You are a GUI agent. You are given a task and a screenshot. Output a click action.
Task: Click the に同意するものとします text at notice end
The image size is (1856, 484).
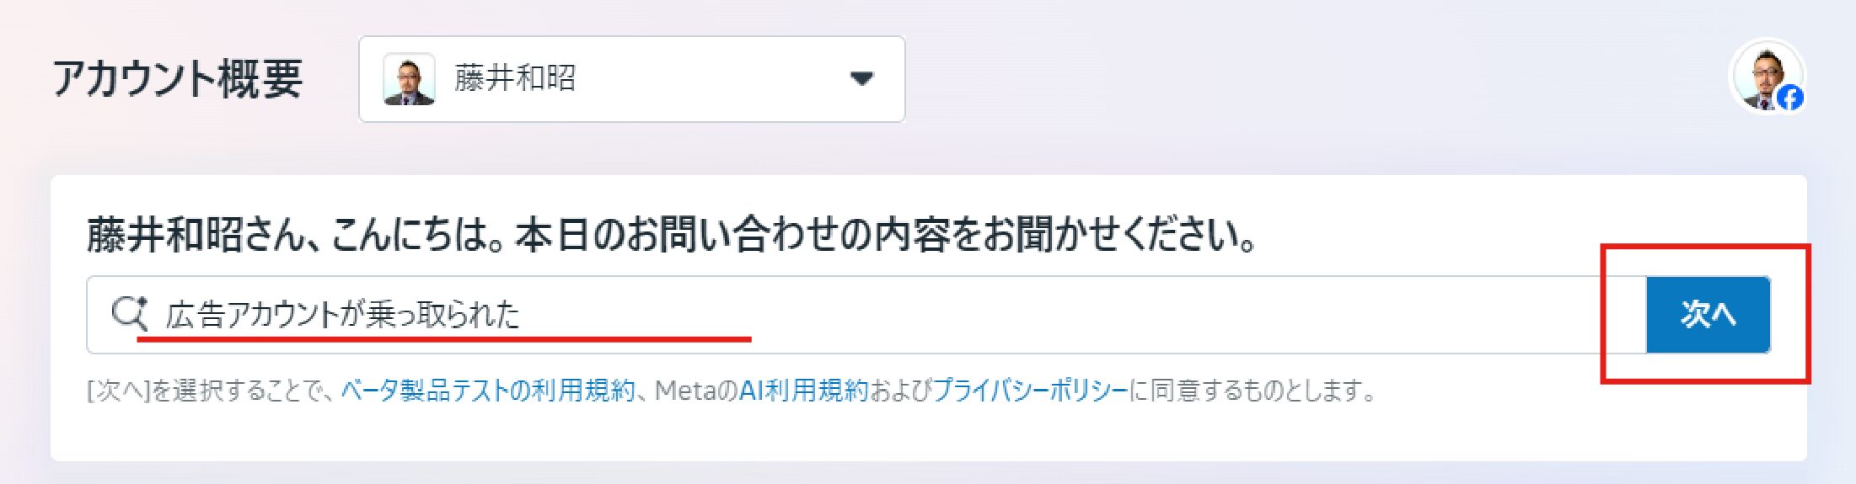1253,391
